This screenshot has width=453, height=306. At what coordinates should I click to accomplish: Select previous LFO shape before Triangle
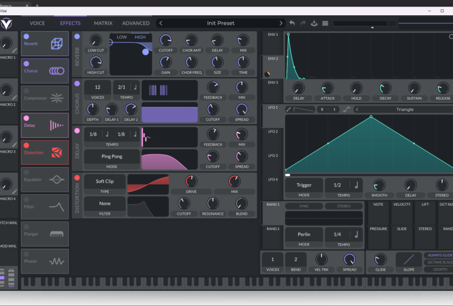click(x=357, y=109)
